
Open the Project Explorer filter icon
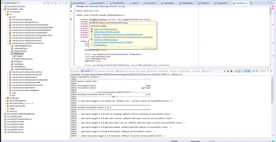click(51, 3)
